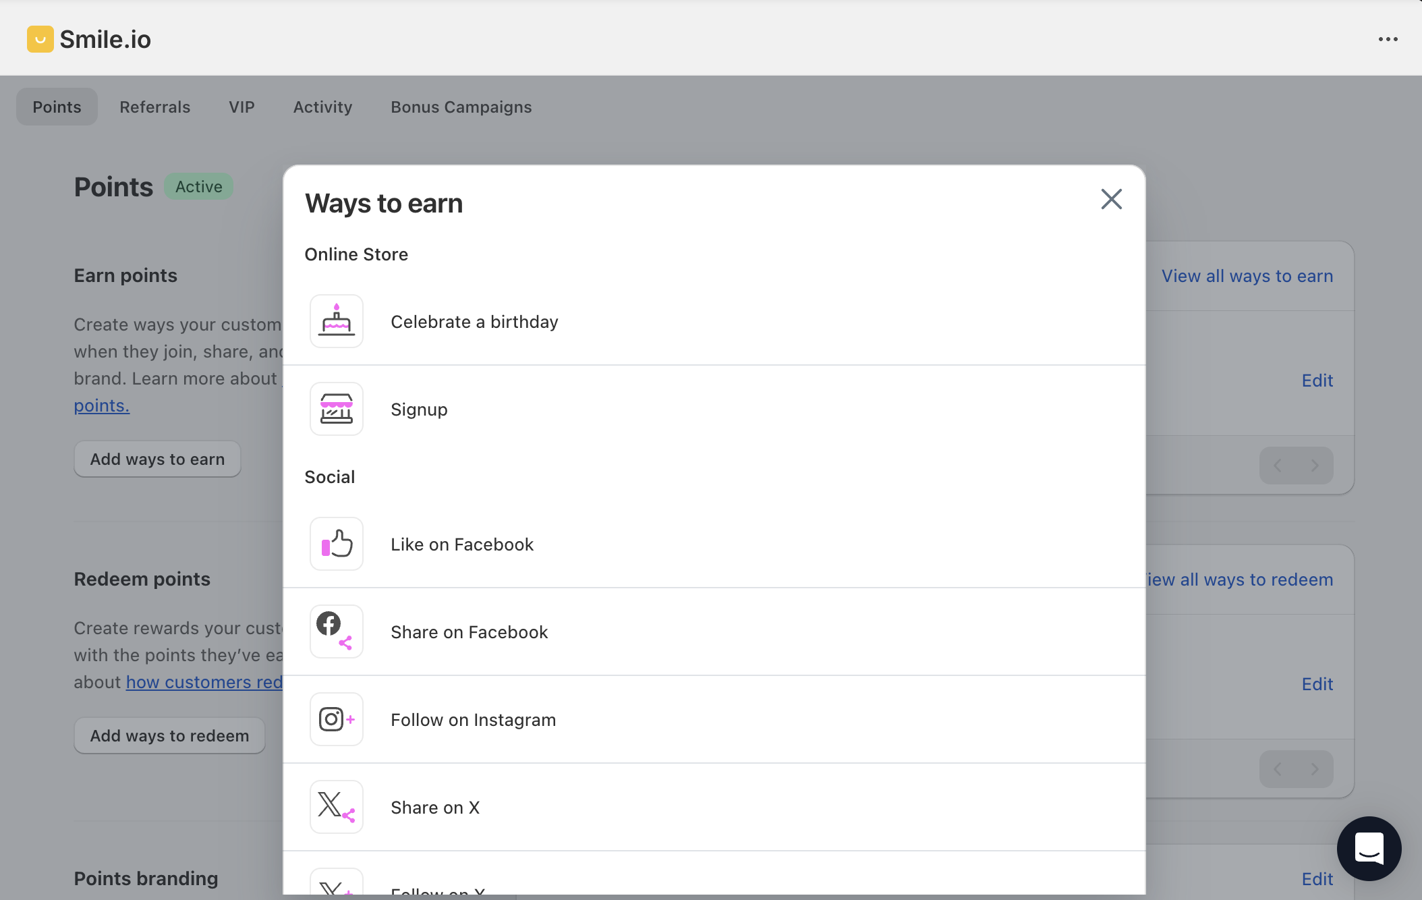Click Edit link in Points branding section

1317,878
